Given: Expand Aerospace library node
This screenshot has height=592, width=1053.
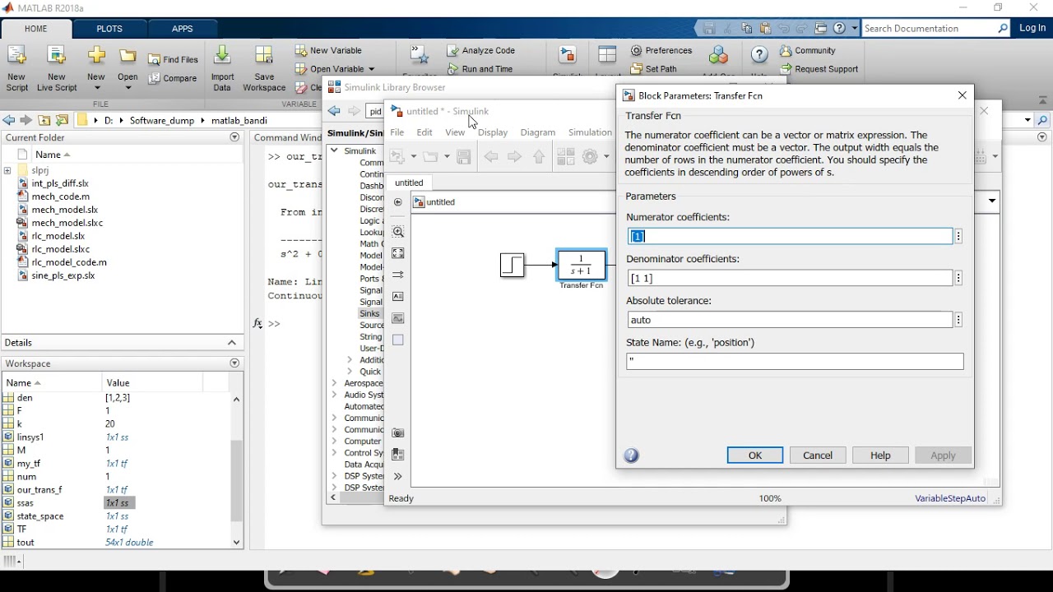Looking at the screenshot, I should [334, 383].
